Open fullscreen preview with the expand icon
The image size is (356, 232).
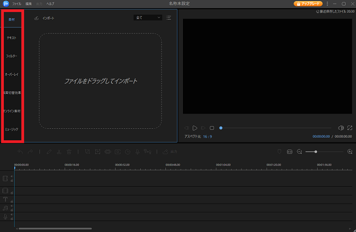click(x=349, y=128)
